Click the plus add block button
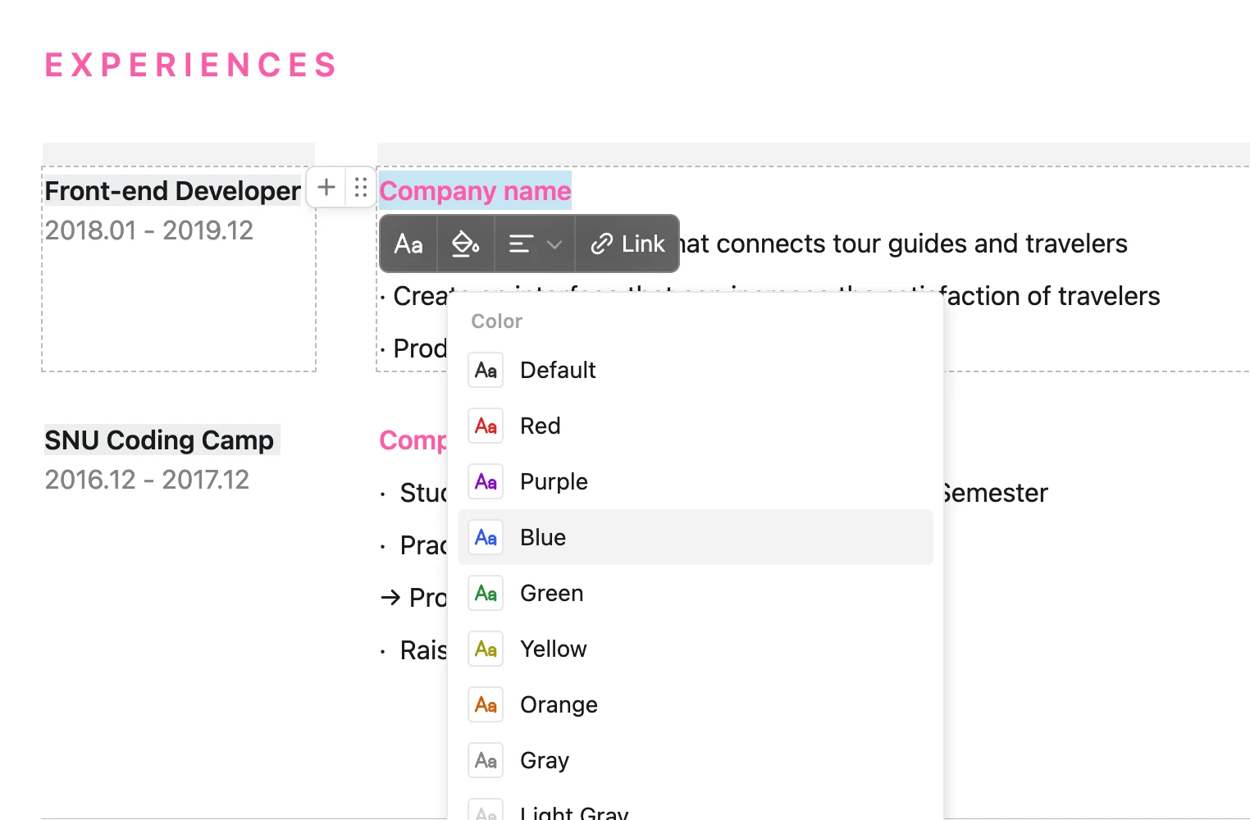 [x=326, y=187]
